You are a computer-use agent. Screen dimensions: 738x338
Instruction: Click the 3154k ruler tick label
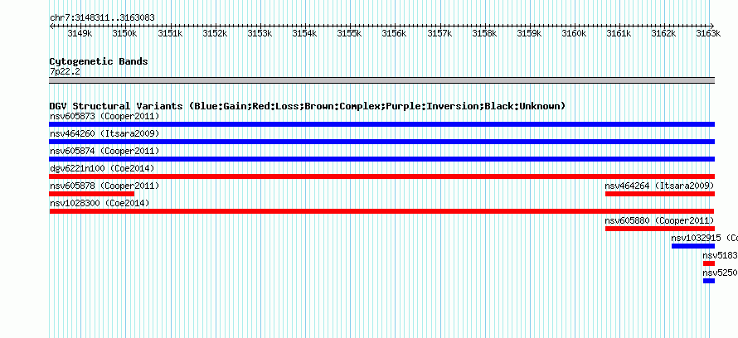pyautogui.click(x=304, y=33)
